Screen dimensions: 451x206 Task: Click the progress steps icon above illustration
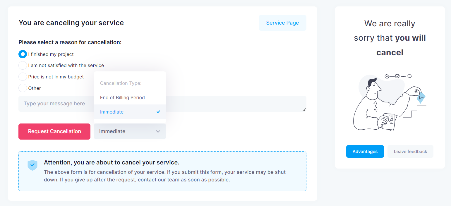point(398,76)
